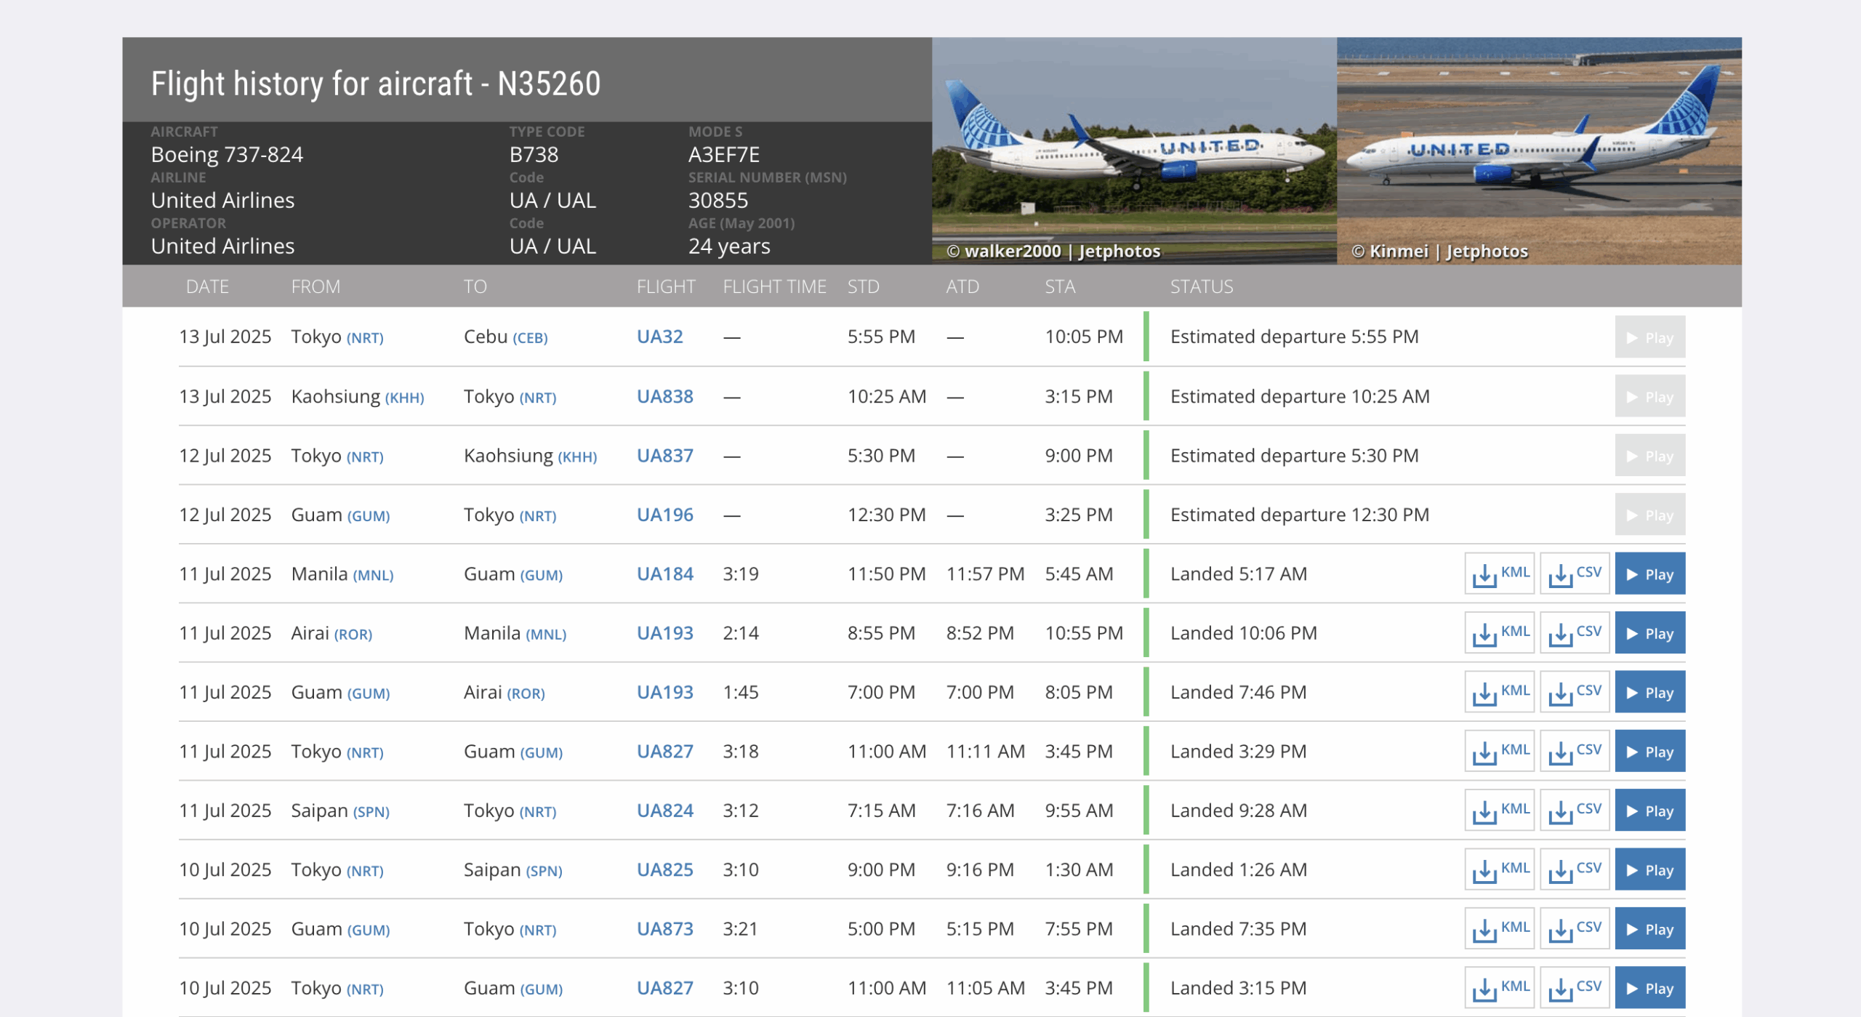This screenshot has height=1017, width=1861.
Task: Download KML for UA873 Guam to Tokyo
Action: (1499, 929)
